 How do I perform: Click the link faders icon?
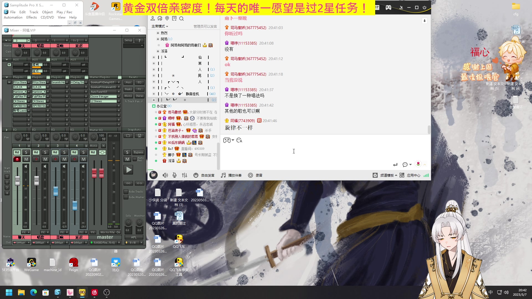point(128,183)
